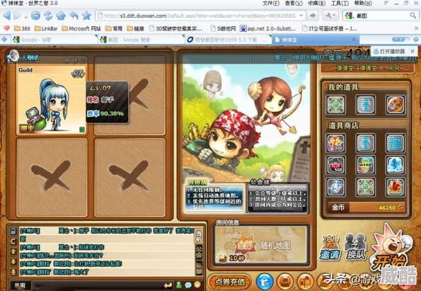This screenshot has height=291, width=421.
Task: Buy the blue striped item in shop top-right
Action: click(x=395, y=143)
